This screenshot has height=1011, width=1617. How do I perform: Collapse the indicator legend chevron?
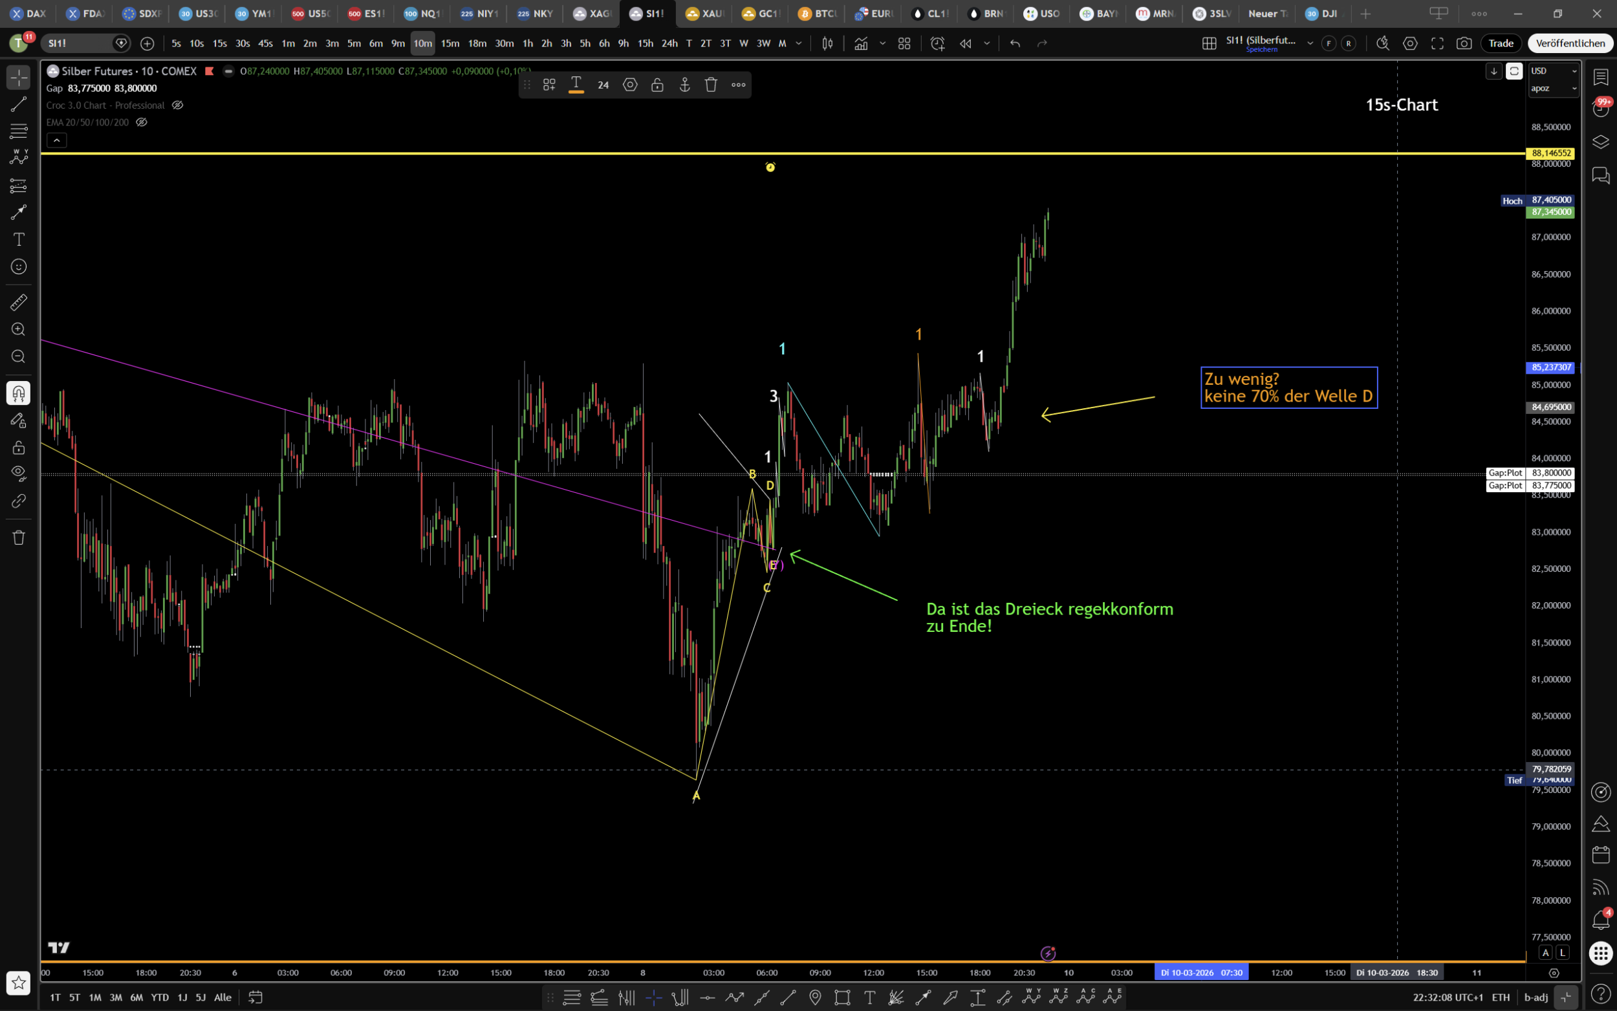57,140
